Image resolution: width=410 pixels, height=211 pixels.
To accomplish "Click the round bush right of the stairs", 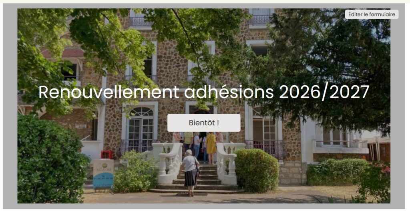I will 257,170.
